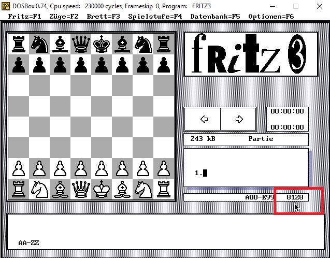Open the Züge=F2 menu
This screenshot has height=258, width=330.
tap(64, 17)
